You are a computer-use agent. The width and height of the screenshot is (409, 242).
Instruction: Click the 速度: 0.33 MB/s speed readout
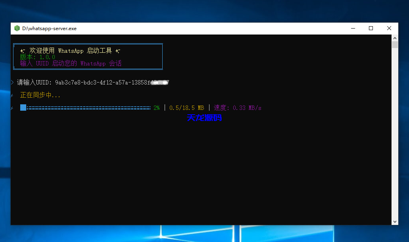tap(238, 108)
